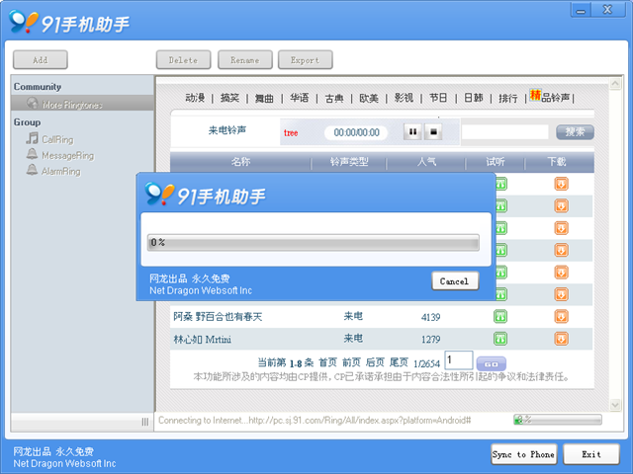633x474 pixels.
Task: Click the page number input box
Action: [459, 359]
